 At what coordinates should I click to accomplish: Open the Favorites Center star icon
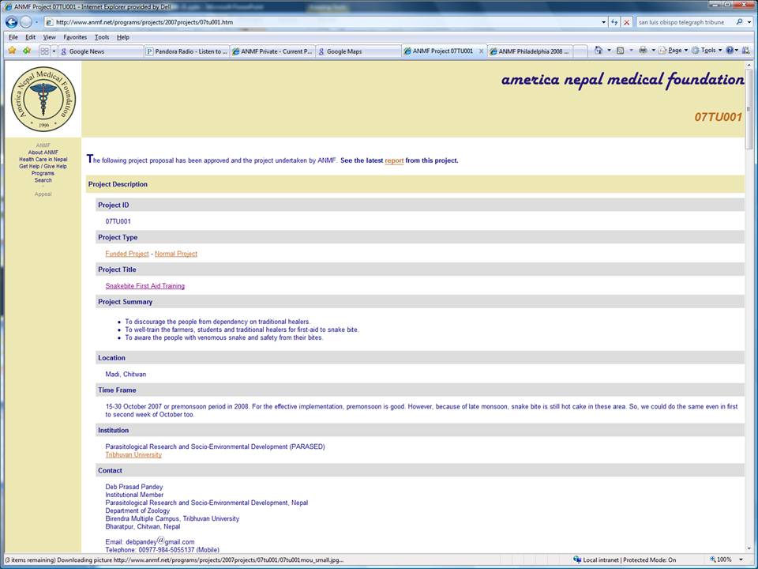12,51
